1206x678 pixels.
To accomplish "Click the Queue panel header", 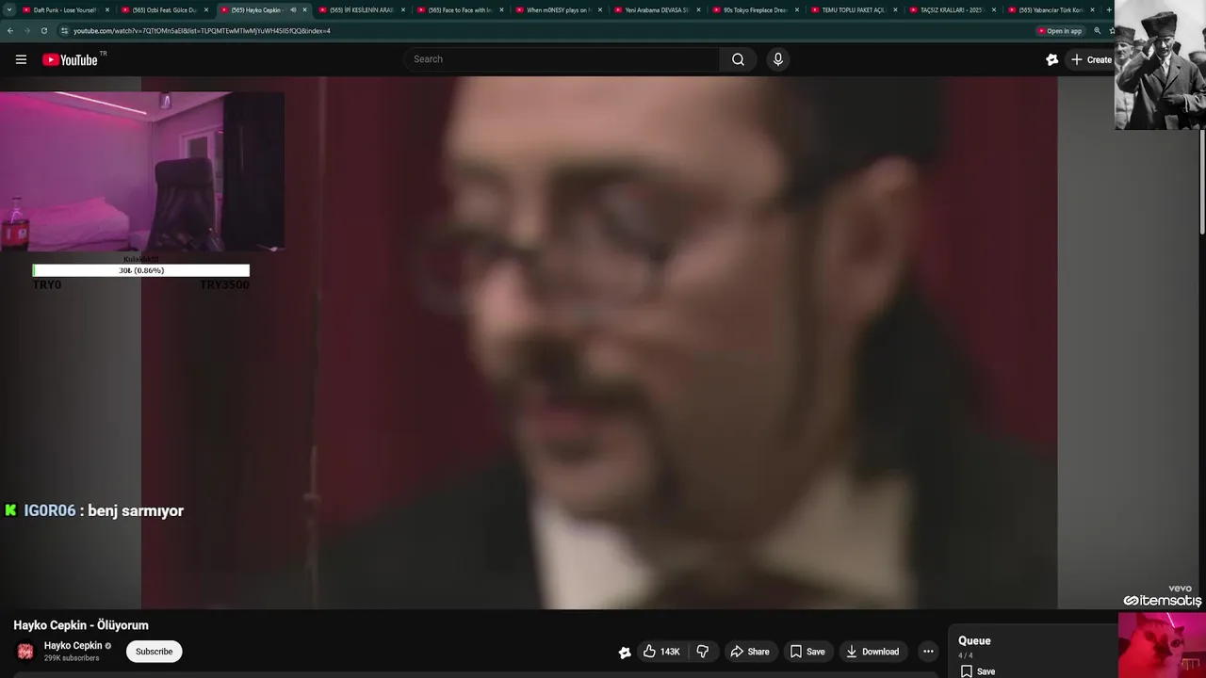I will coord(974,640).
